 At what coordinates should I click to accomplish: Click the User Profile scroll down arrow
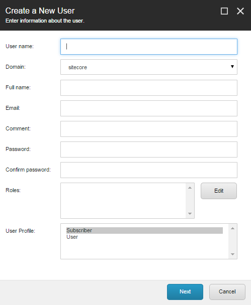coord(232,254)
